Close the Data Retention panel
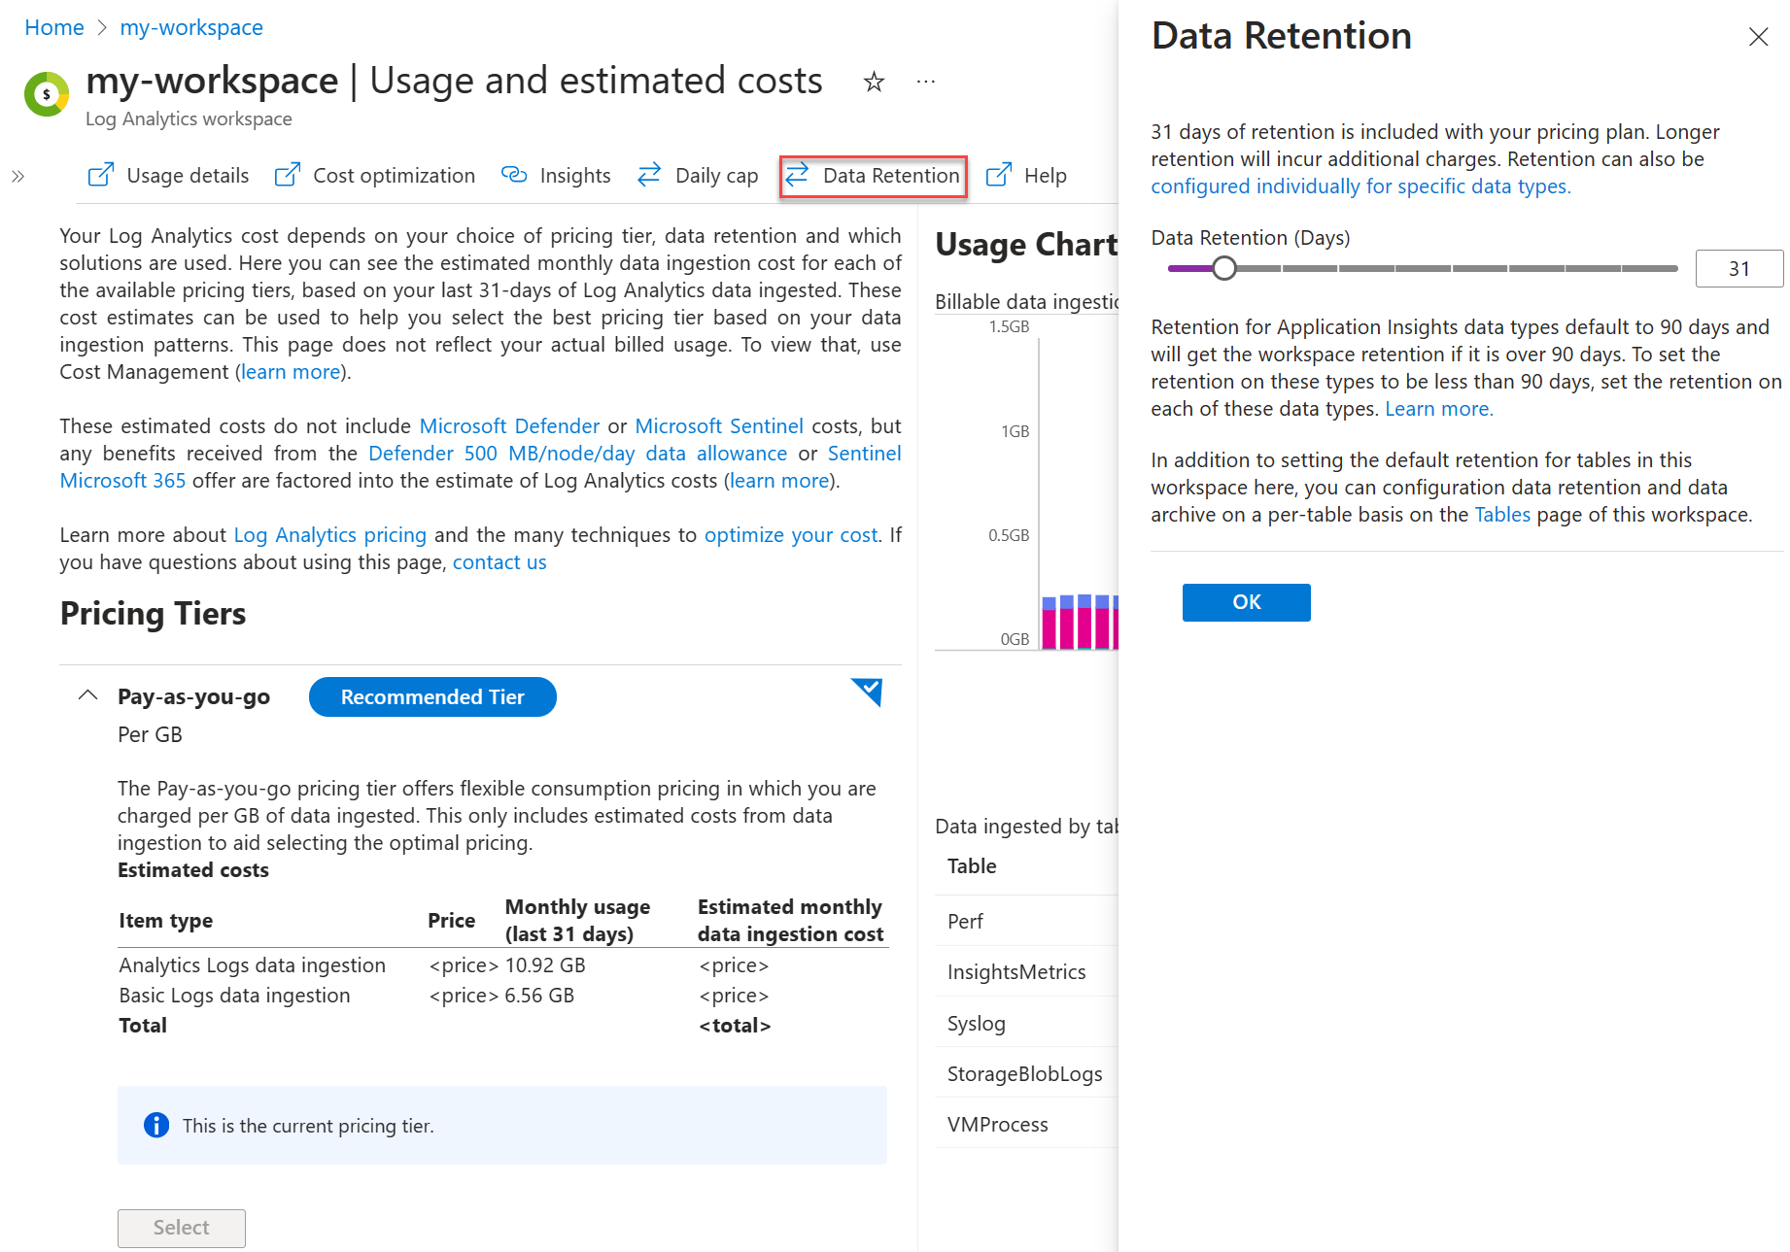Viewport: 1790px width, 1252px height. [x=1758, y=37]
